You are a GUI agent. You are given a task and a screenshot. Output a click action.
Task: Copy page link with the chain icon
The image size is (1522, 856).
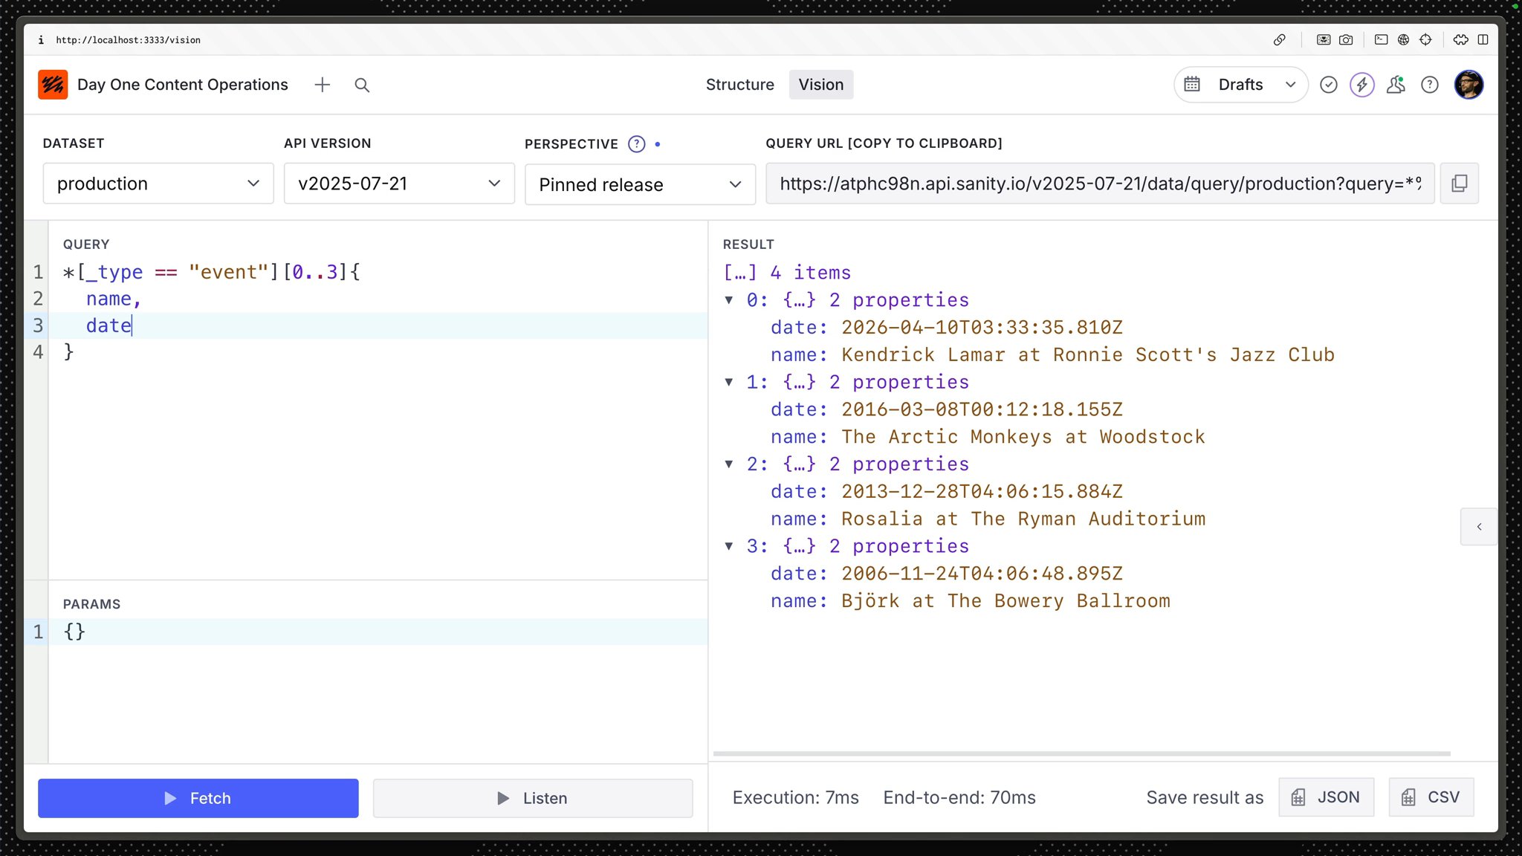(1280, 40)
